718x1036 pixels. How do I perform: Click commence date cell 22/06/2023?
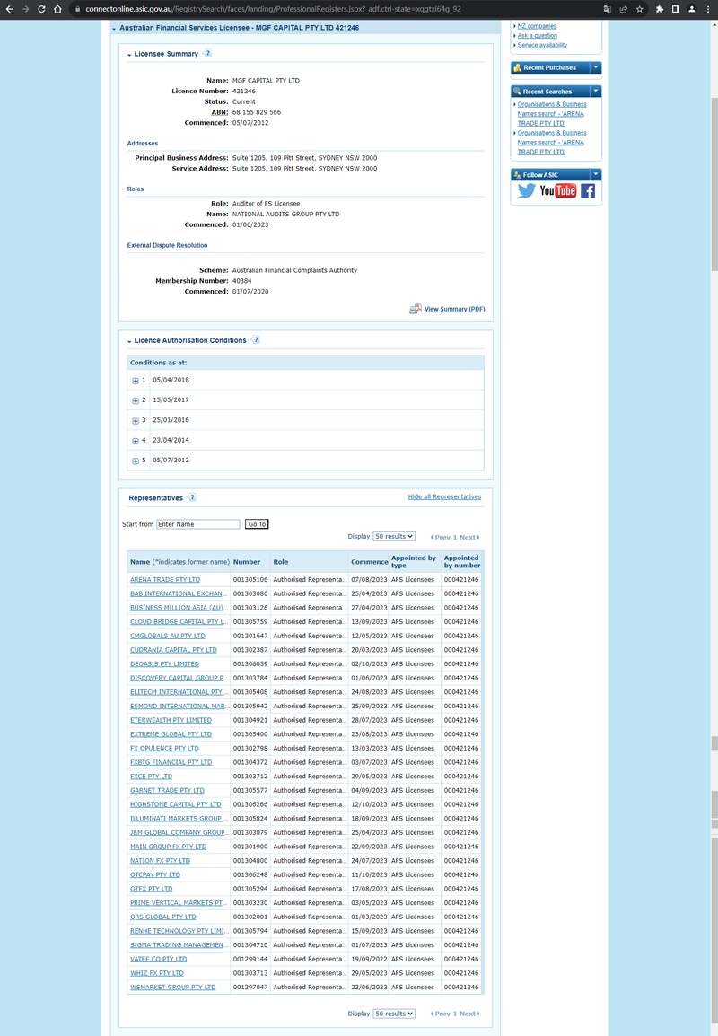(x=369, y=988)
